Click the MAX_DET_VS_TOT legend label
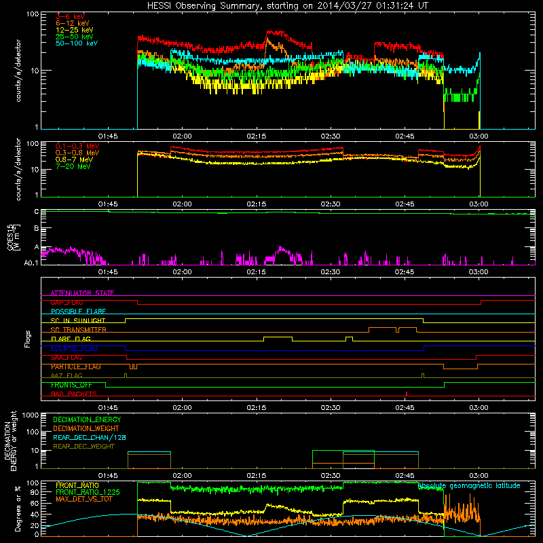 83,499
